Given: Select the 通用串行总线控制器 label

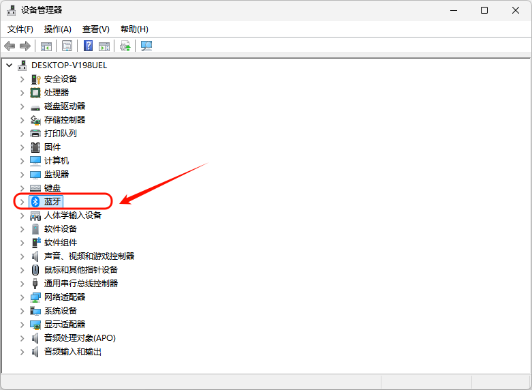Looking at the screenshot, I should point(81,284).
